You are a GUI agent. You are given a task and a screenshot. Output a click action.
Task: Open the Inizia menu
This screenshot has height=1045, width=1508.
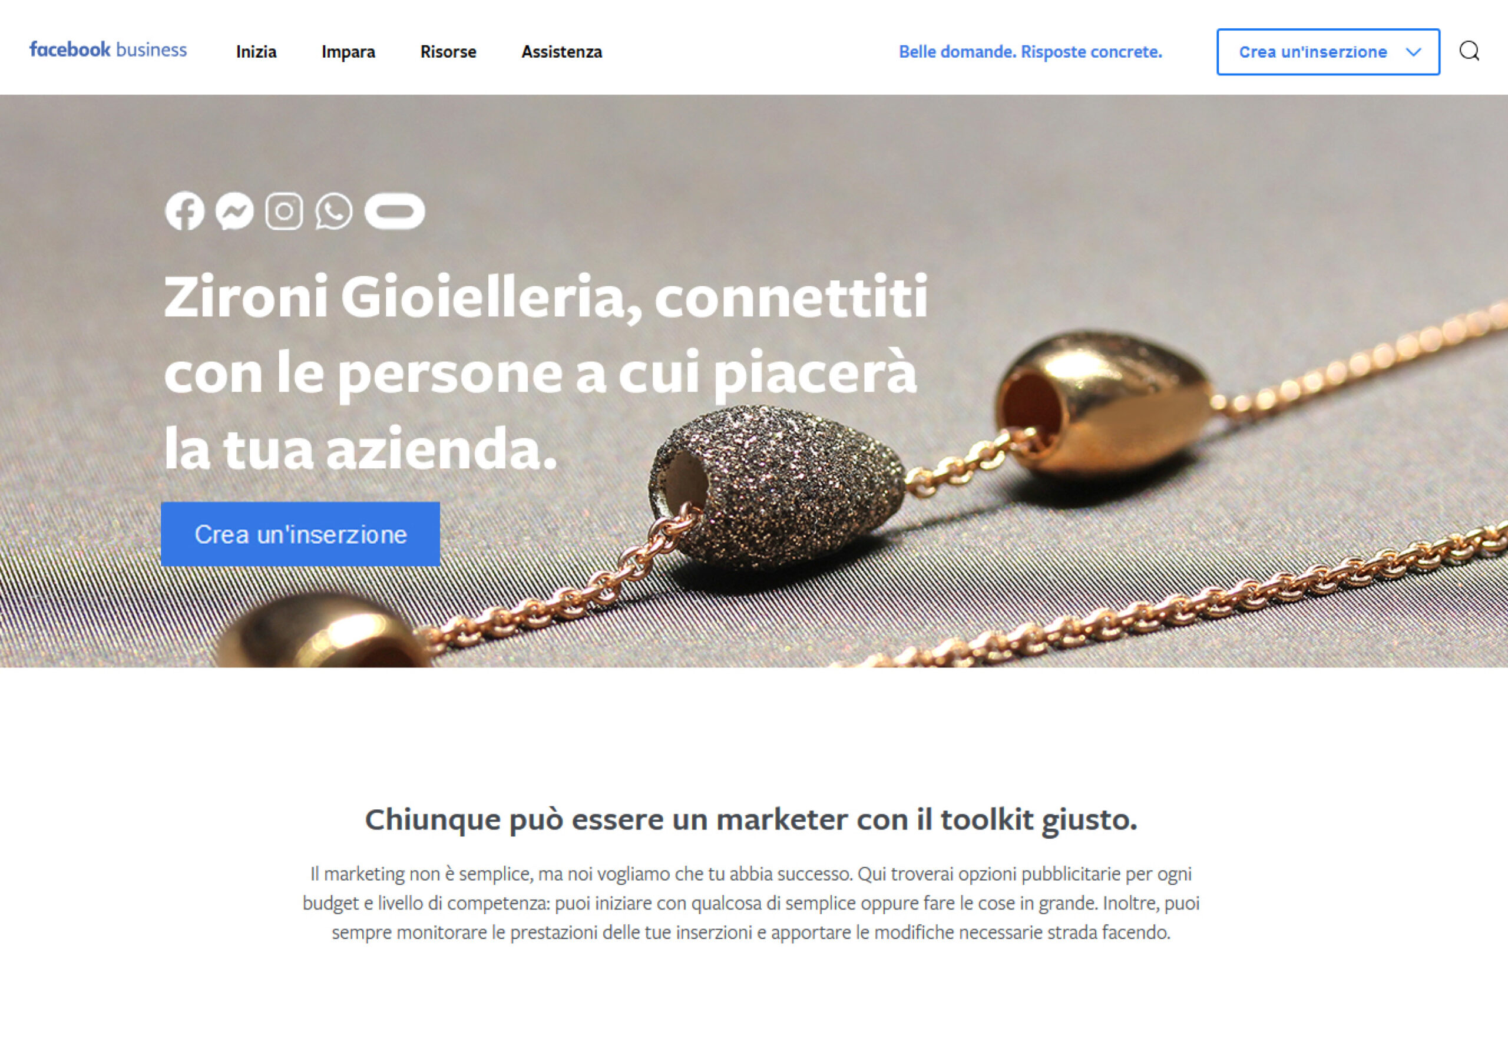256,52
